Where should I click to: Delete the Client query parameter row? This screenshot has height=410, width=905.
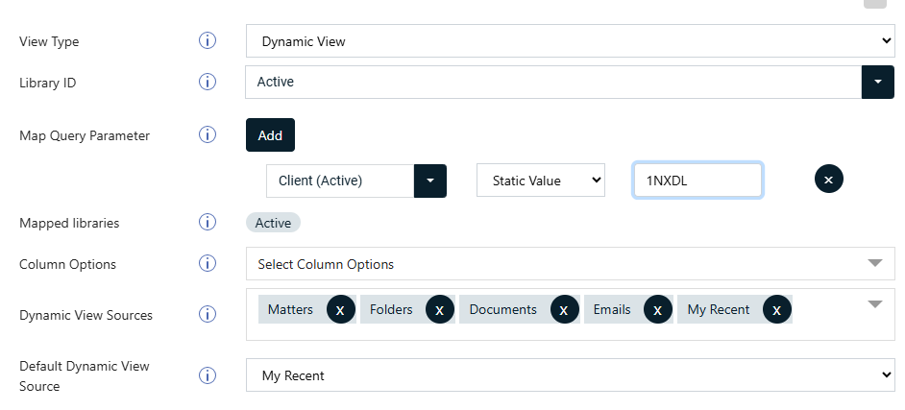[x=828, y=180]
